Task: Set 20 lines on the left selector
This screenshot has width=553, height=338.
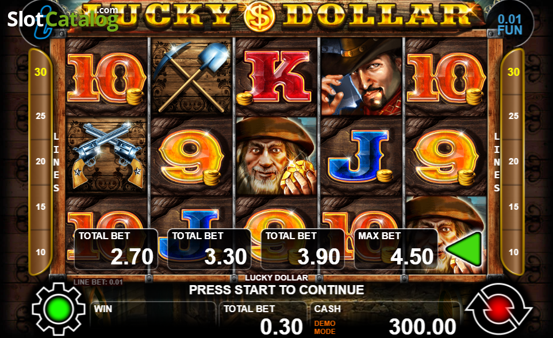Action: (41, 161)
